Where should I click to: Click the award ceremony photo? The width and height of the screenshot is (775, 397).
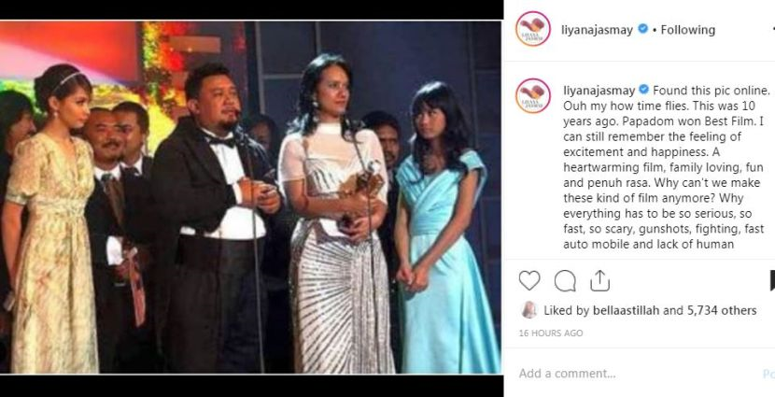tap(250, 197)
